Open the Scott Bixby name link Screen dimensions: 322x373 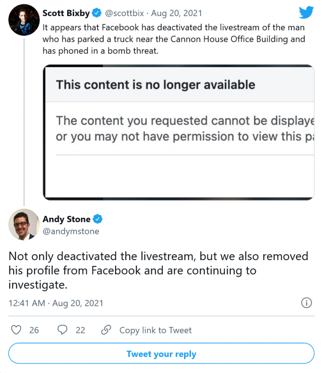tap(66, 13)
